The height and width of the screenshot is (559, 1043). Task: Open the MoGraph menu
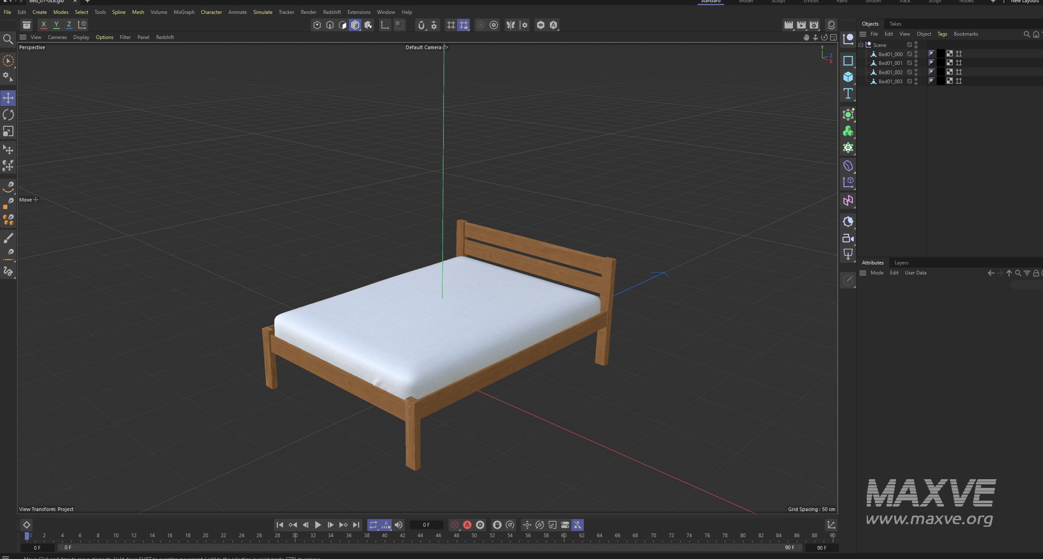184,12
